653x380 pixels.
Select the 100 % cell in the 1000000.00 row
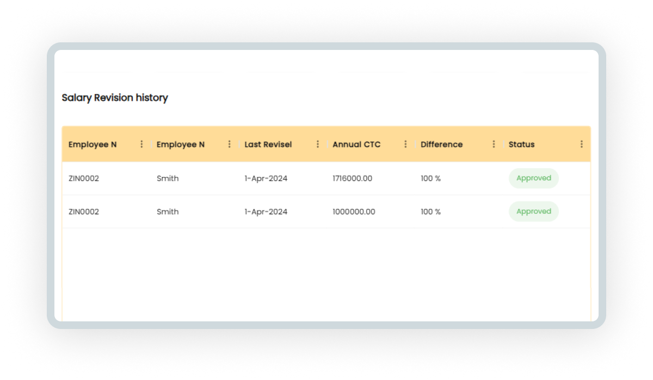click(430, 212)
